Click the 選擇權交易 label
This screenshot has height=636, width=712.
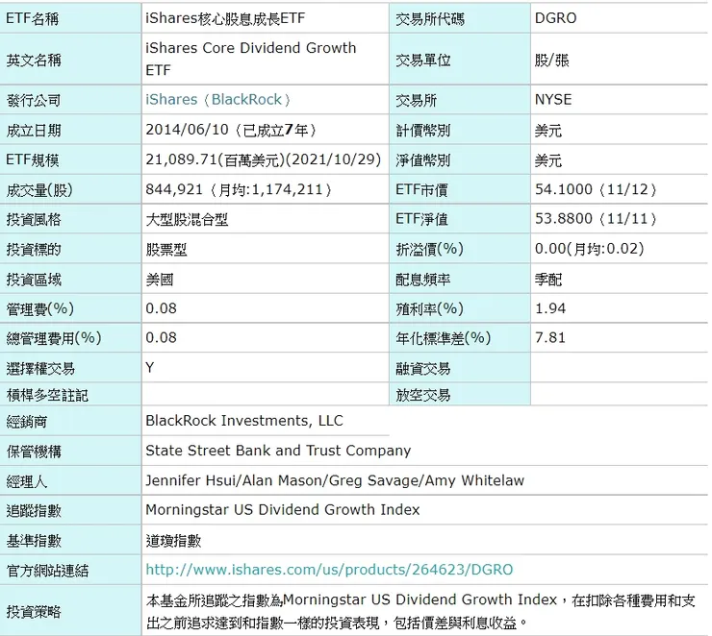click(x=40, y=369)
